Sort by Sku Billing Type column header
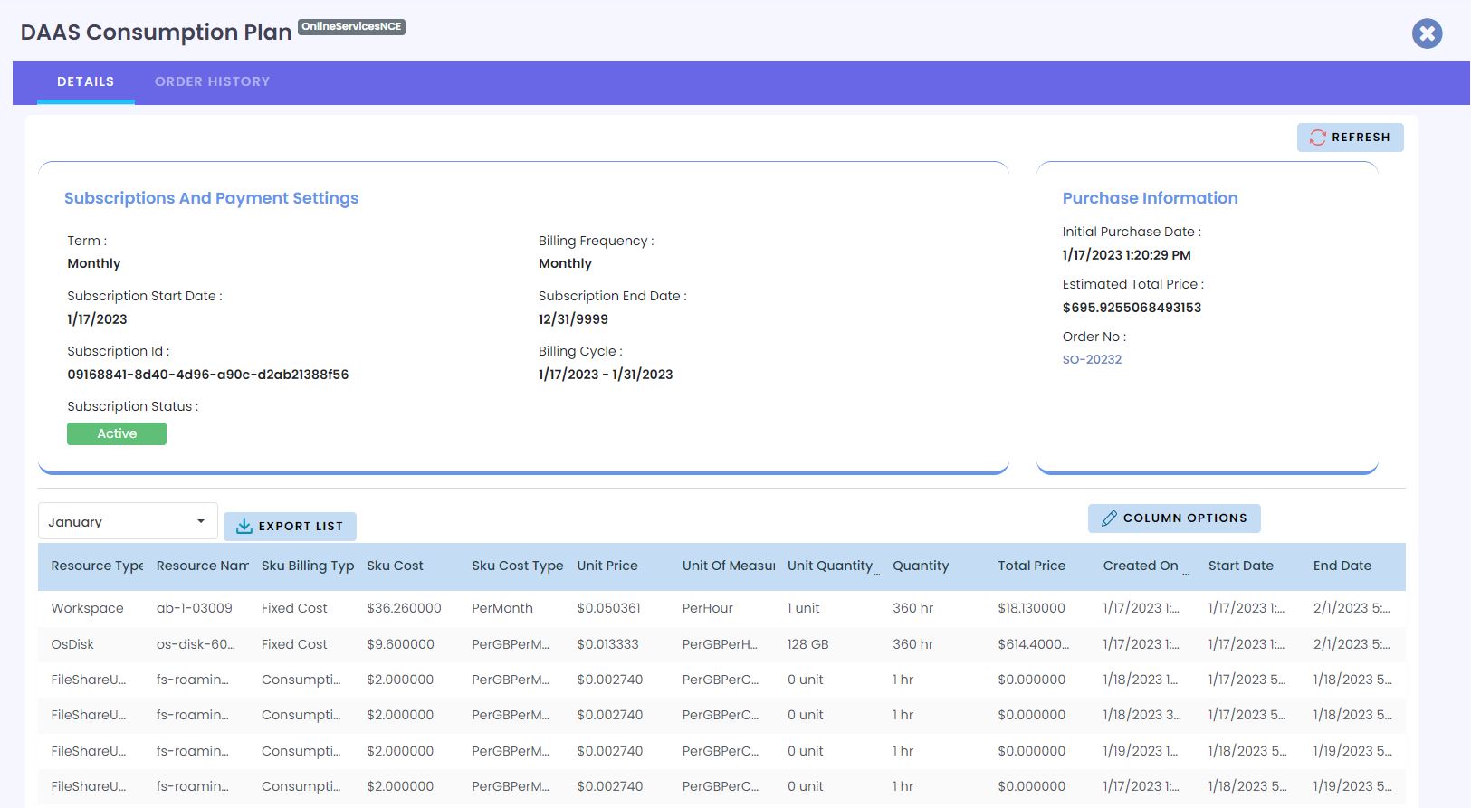1471x808 pixels. 308,566
